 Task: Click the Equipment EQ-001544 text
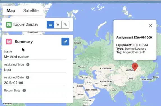(x=132, y=45)
